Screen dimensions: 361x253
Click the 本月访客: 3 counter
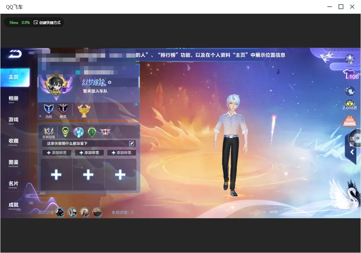coord(122,213)
